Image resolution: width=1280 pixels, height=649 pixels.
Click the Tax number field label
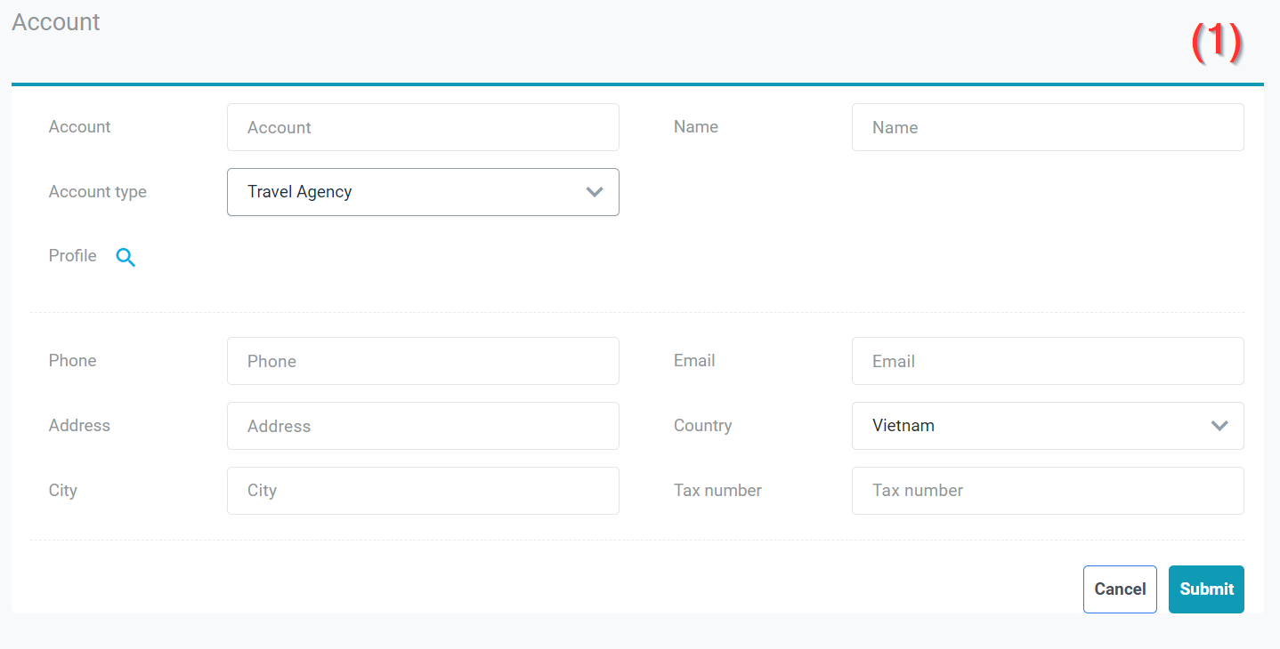click(x=717, y=491)
